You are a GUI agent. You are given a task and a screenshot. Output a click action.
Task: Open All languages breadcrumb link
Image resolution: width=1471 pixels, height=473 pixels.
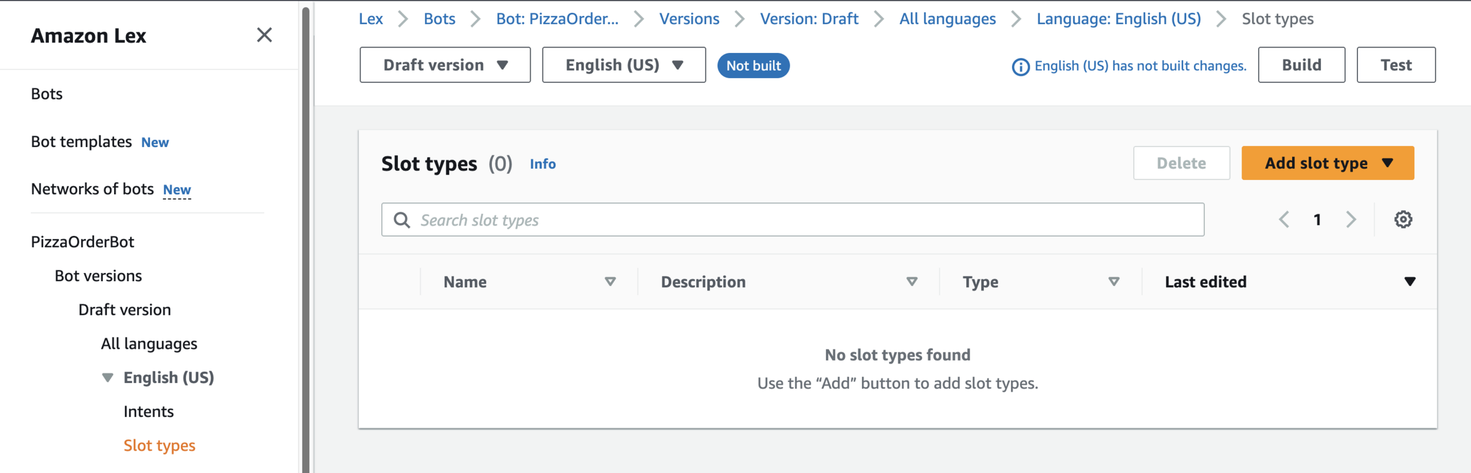(947, 19)
